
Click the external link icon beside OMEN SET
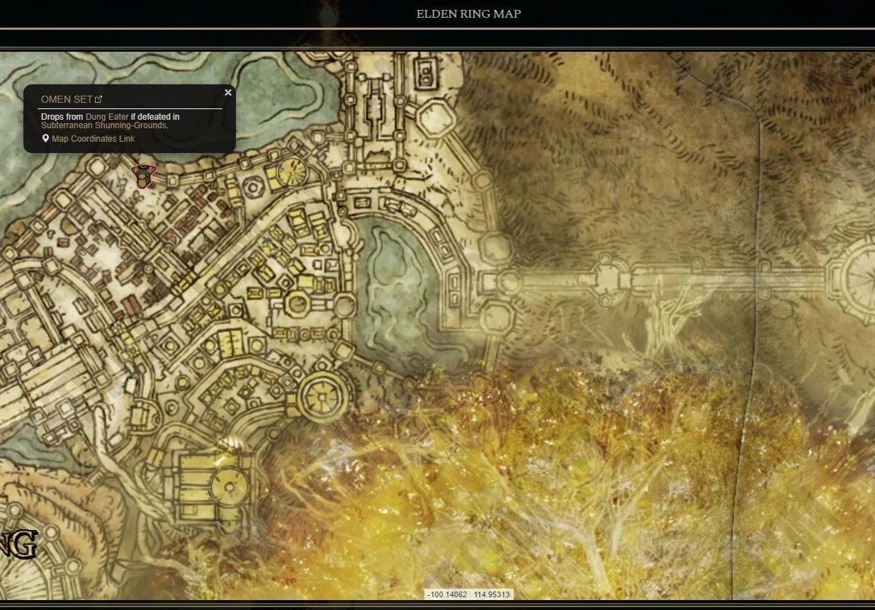point(98,99)
